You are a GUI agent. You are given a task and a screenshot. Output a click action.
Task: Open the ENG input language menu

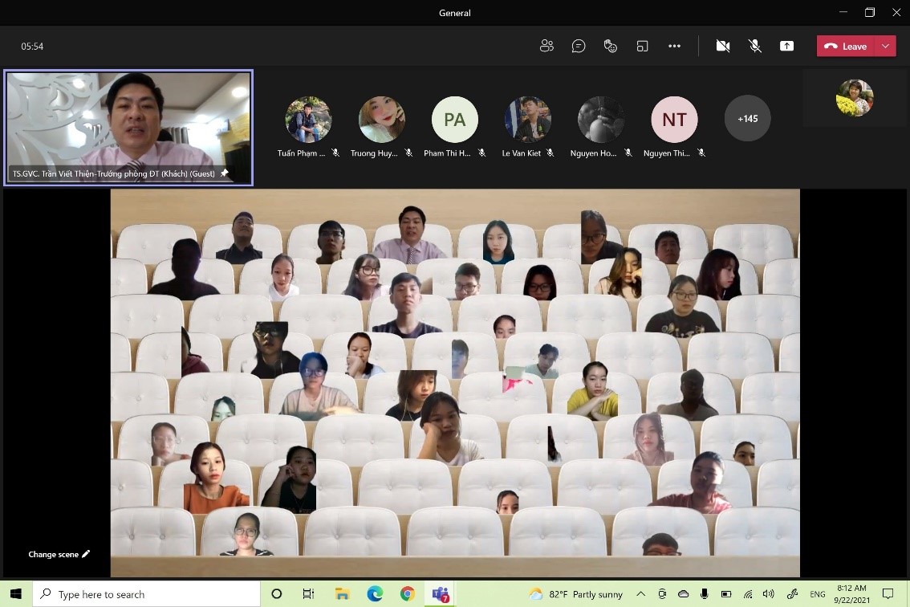817,594
